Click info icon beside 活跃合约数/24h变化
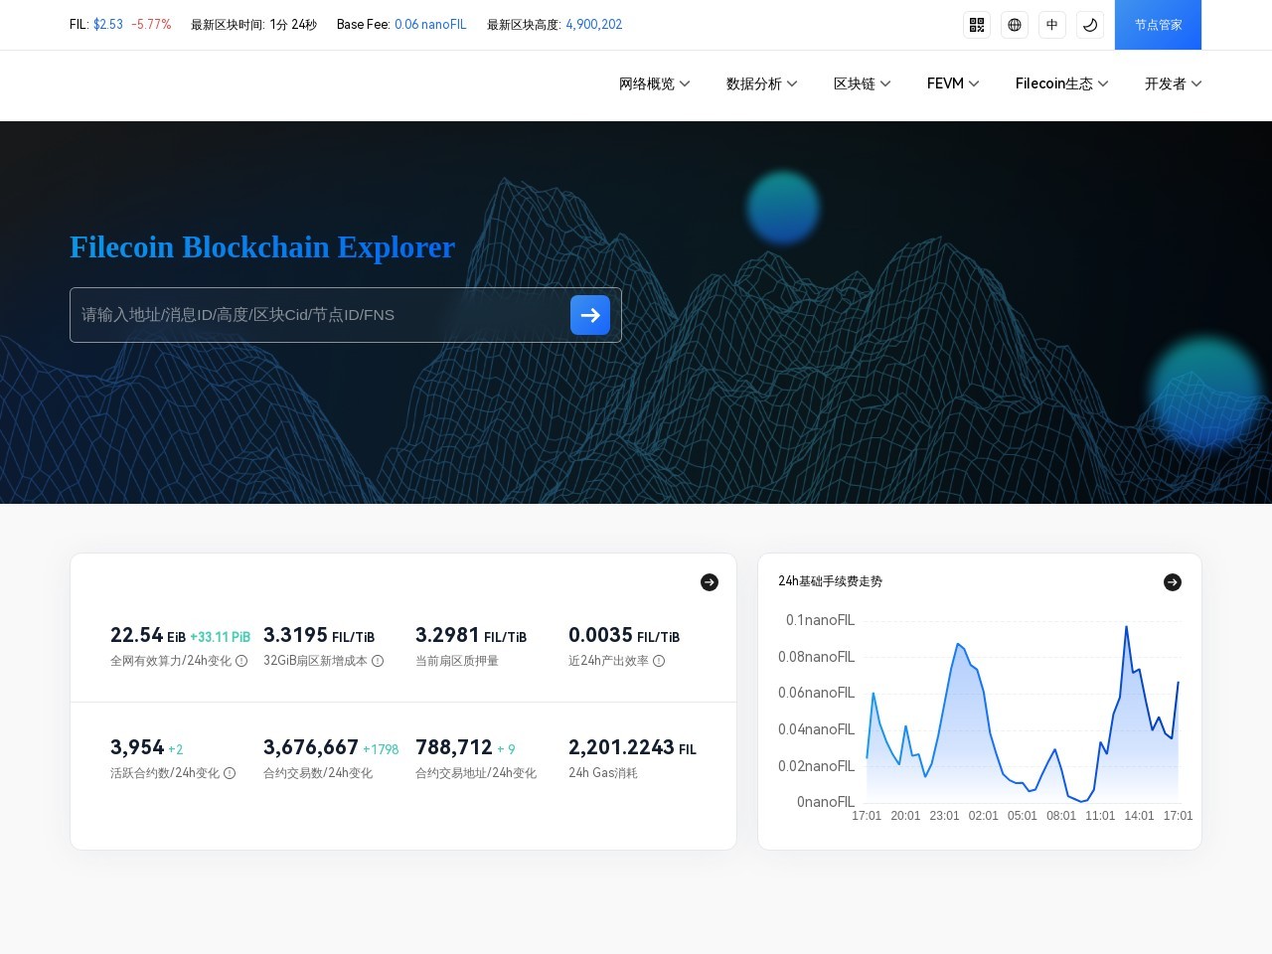The height and width of the screenshot is (954, 1272). coord(230,773)
